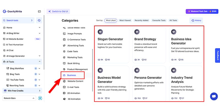Filter by Kit Tools
Viewport: 220px width, 110px height.
click(173, 20)
